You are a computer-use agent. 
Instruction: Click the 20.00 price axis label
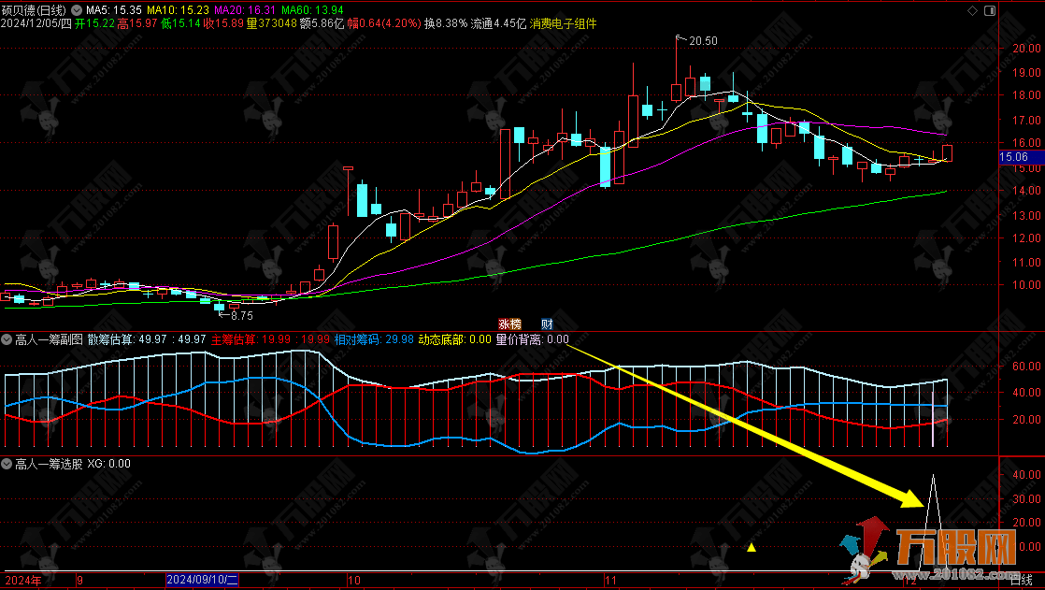point(1027,48)
